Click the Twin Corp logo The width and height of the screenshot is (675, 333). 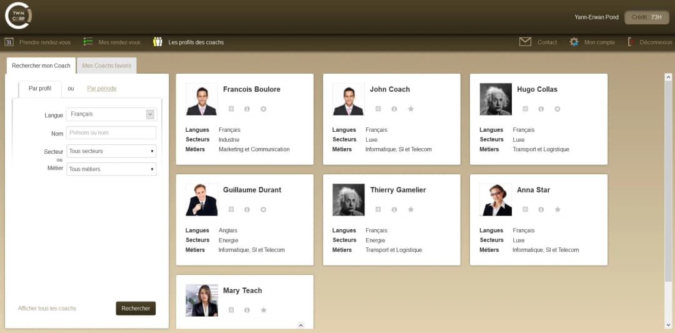pyautogui.click(x=18, y=16)
